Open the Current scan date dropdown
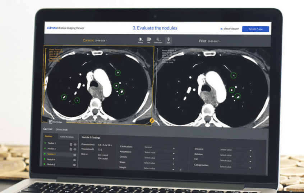 101,41
